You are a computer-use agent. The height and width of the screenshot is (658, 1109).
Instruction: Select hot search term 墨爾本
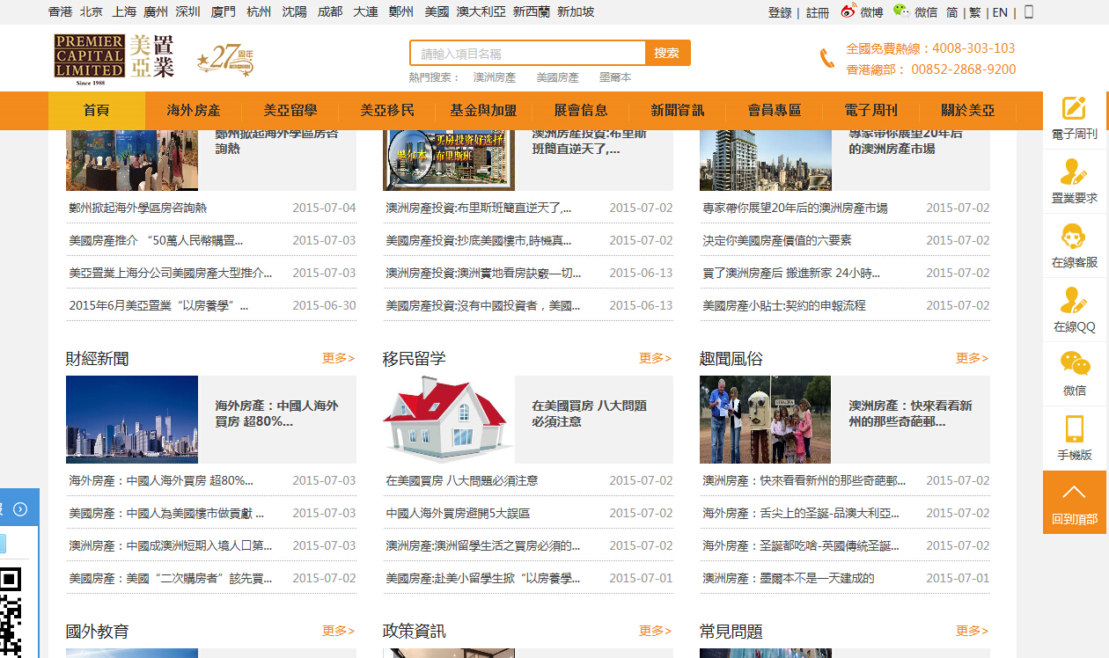tap(615, 77)
